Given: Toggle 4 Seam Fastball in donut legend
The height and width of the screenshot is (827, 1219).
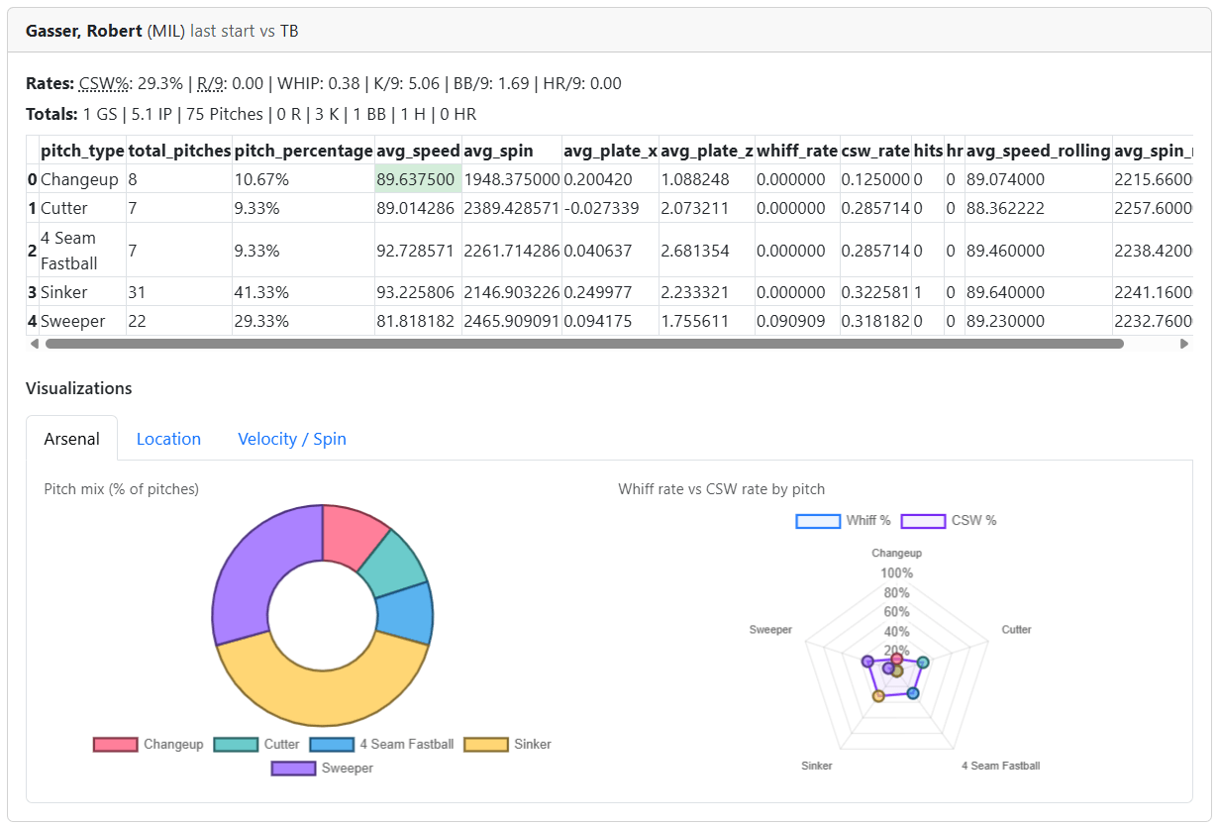Looking at the screenshot, I should point(382,745).
